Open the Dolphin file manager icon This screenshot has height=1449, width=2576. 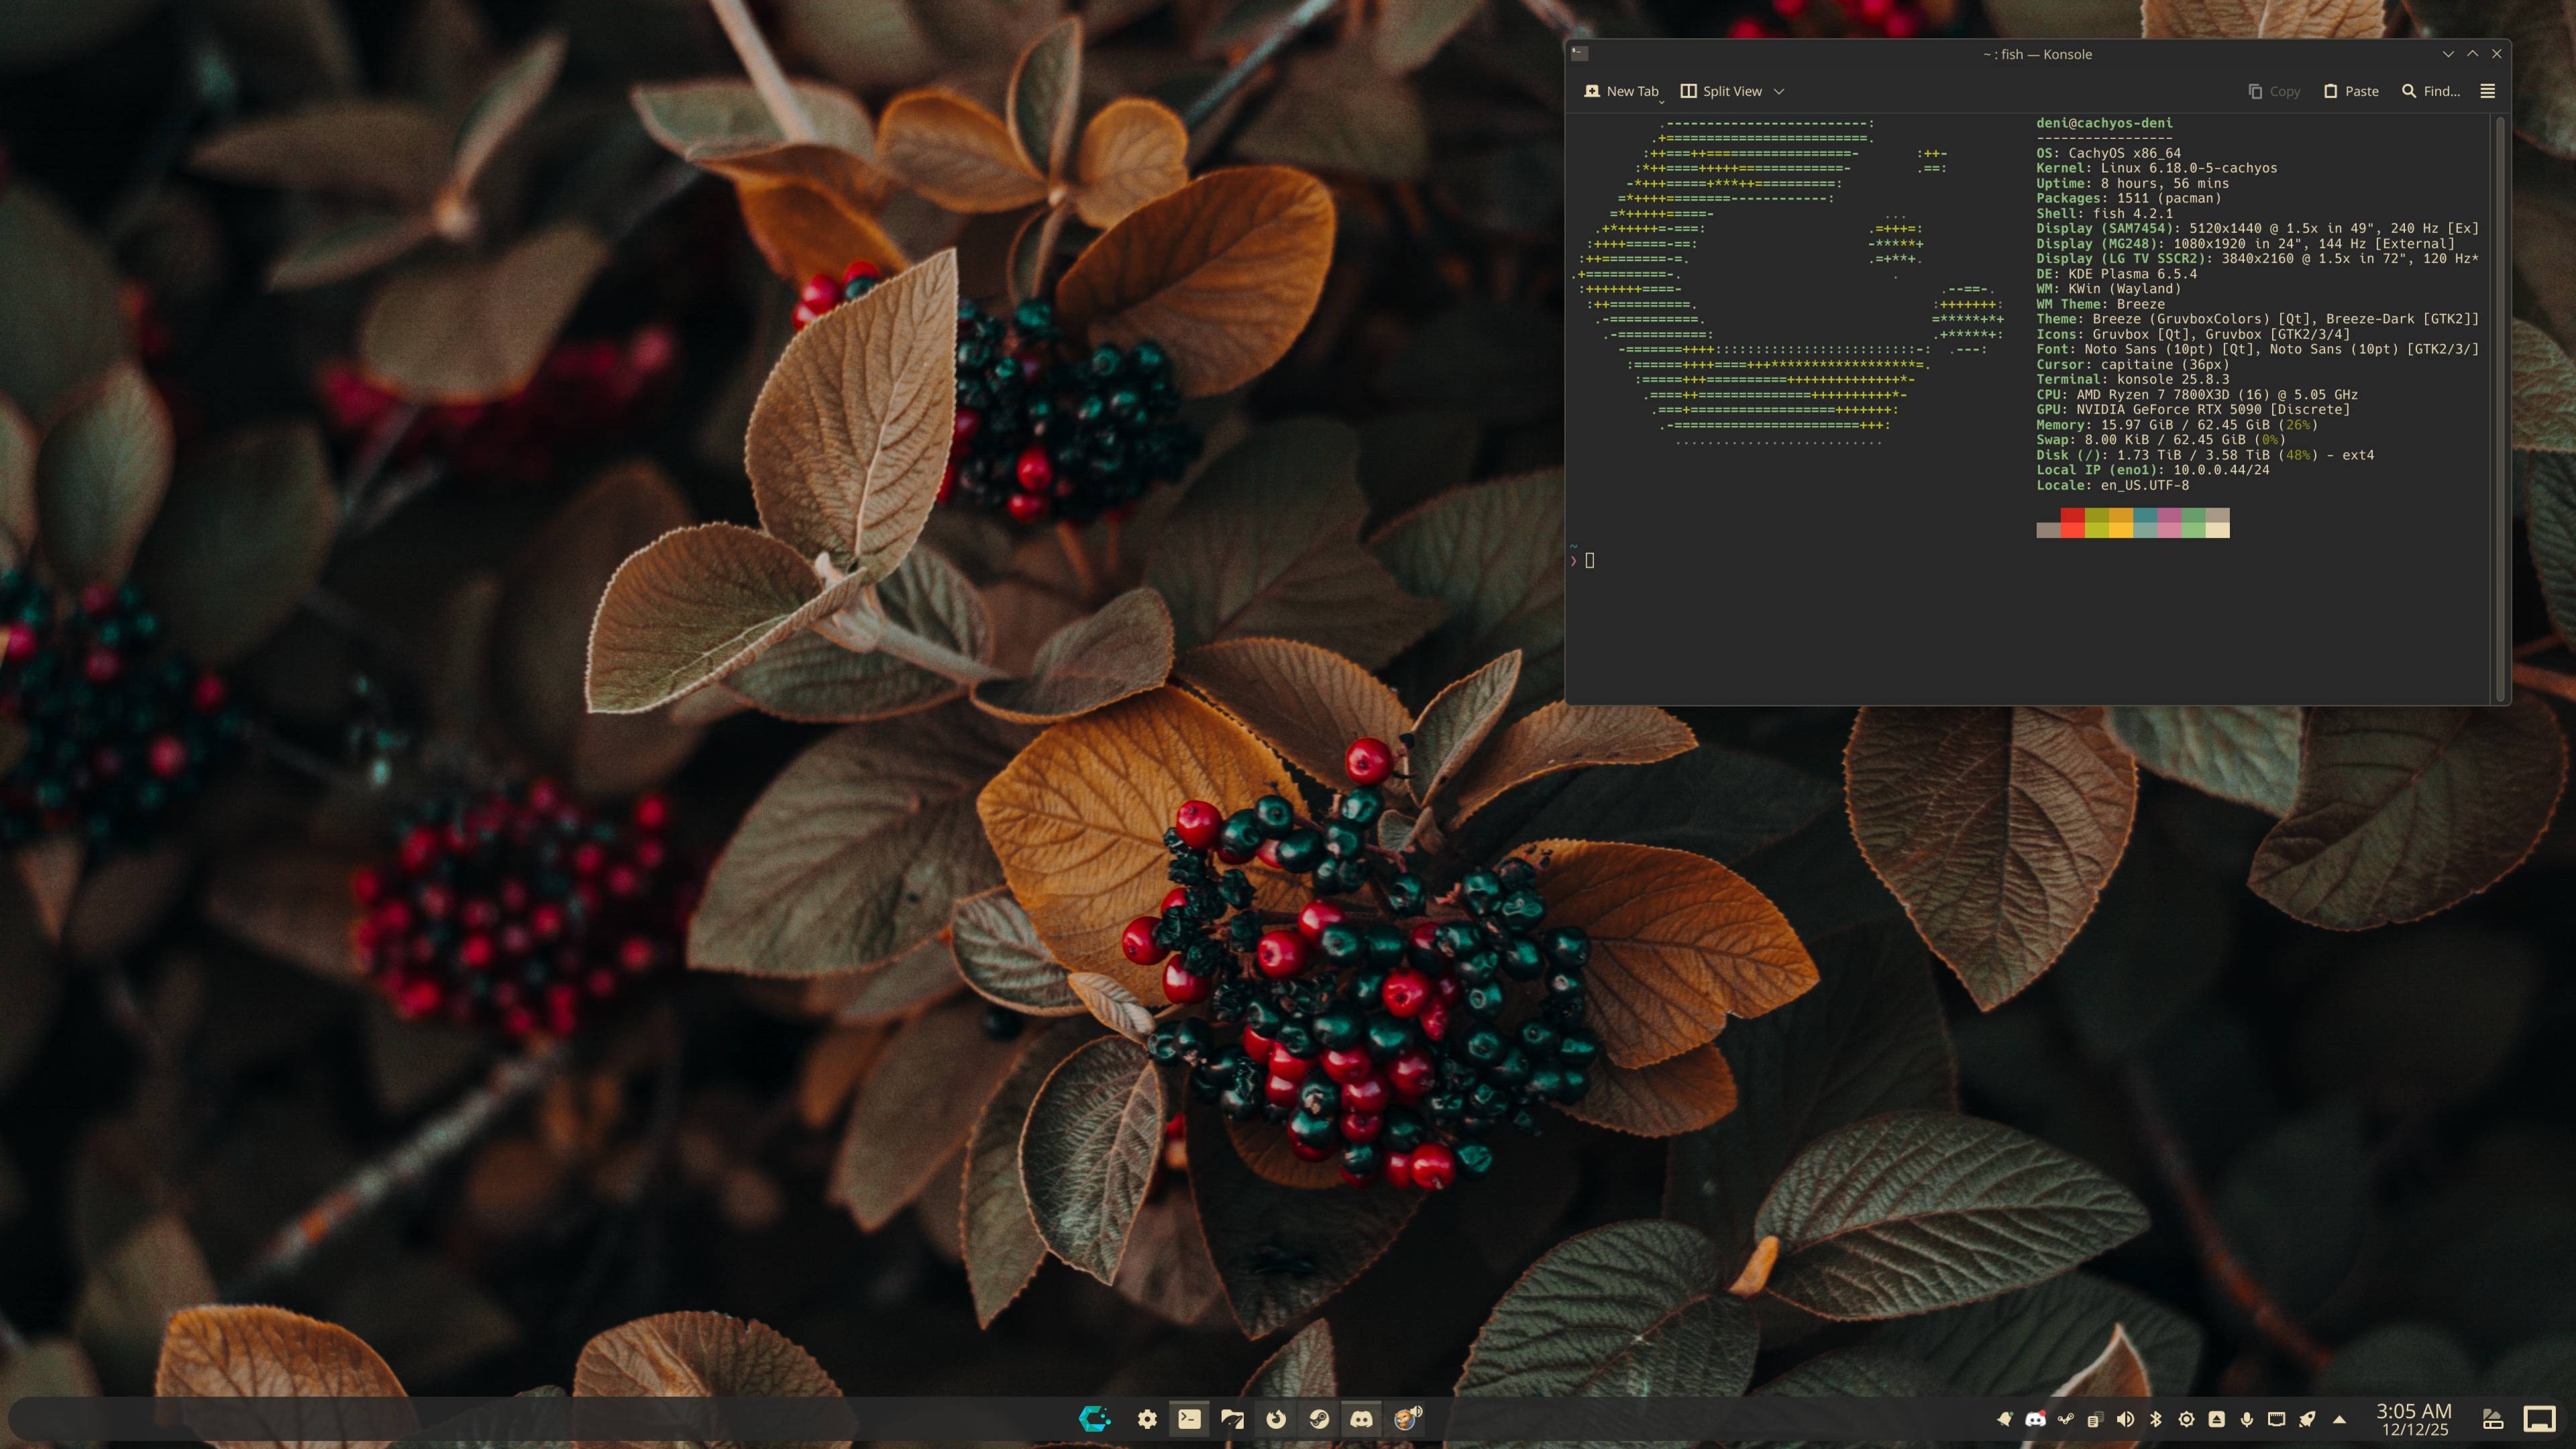click(1232, 1418)
